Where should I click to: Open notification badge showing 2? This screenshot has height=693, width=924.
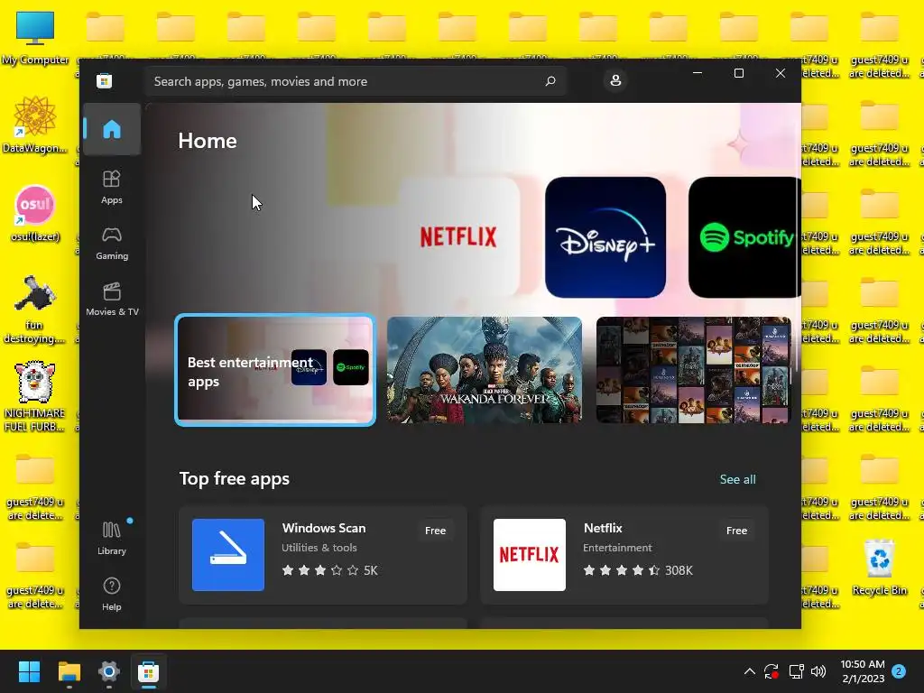click(899, 670)
